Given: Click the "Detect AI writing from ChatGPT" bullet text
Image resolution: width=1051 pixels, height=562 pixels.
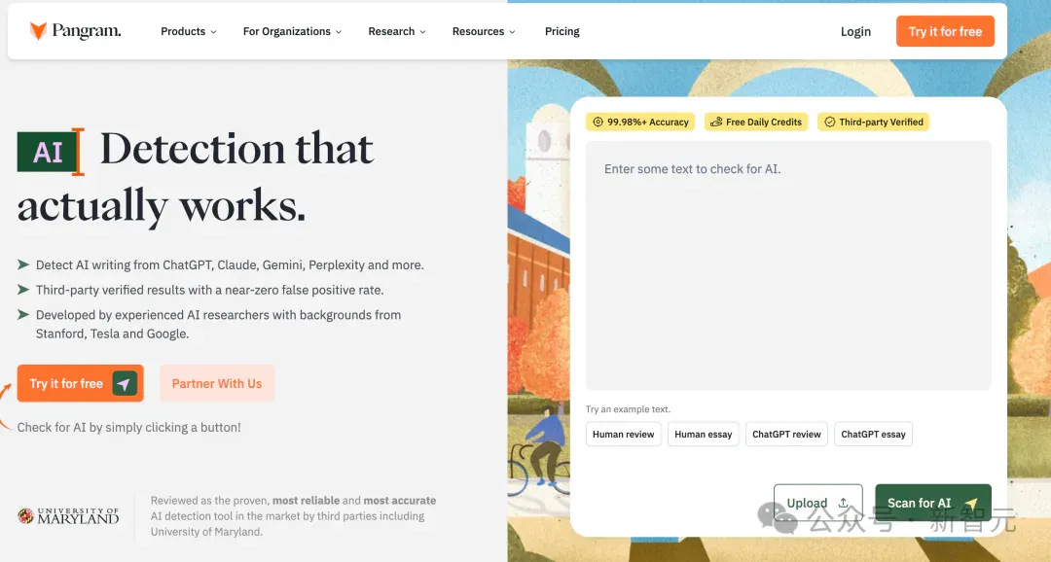Looking at the screenshot, I should pyautogui.click(x=230, y=264).
